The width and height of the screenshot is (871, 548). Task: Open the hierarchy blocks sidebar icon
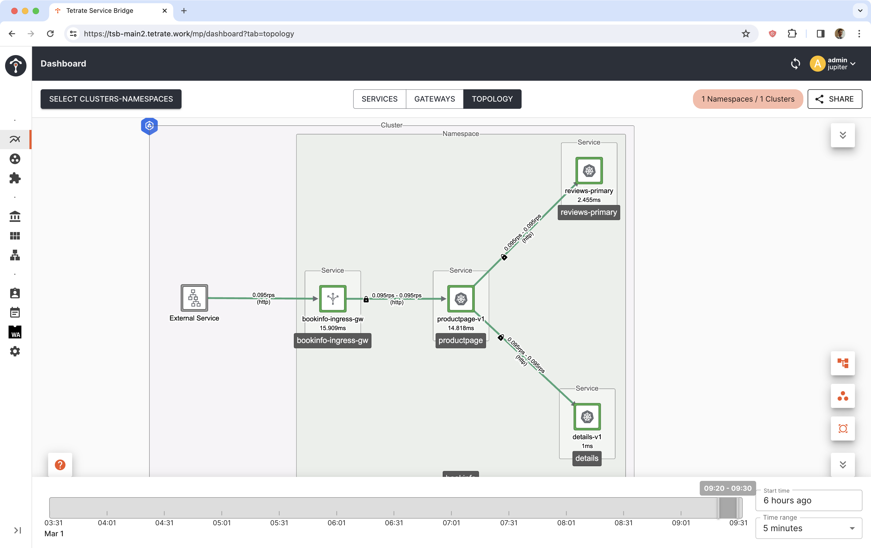15,255
